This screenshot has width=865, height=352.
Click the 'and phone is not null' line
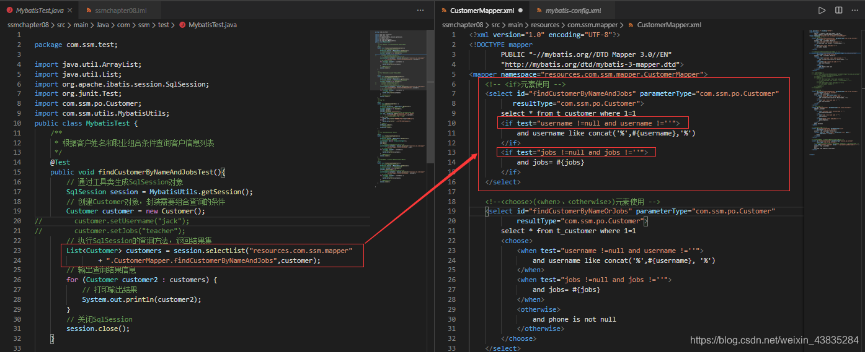click(574, 319)
